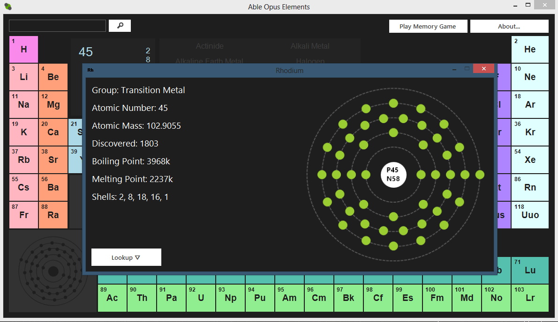Open the Potassium (K) element
The width and height of the screenshot is (558, 322).
coord(23,132)
